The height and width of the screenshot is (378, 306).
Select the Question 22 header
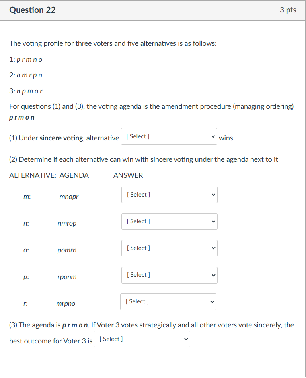click(x=32, y=10)
